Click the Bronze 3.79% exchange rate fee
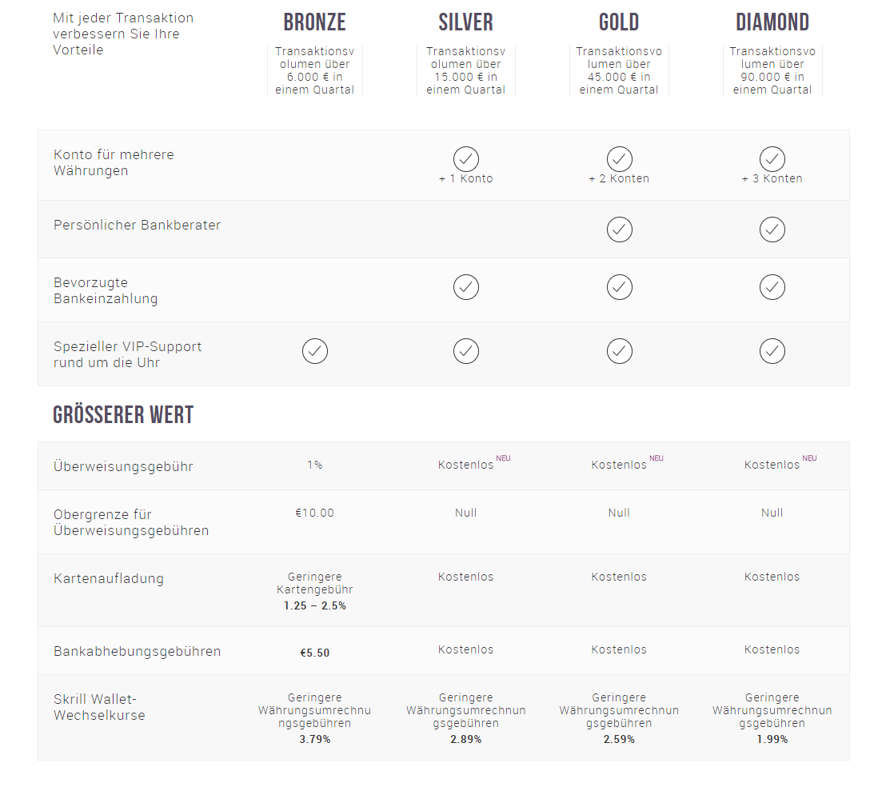This screenshot has width=878, height=787. [315, 739]
